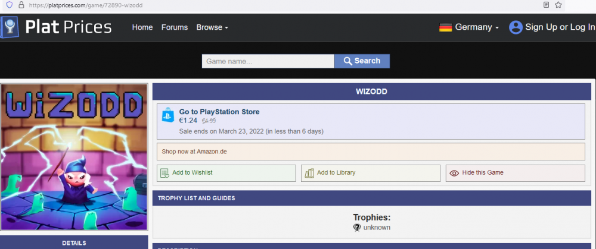
Task: Go to the Forums page
Action: (174, 27)
